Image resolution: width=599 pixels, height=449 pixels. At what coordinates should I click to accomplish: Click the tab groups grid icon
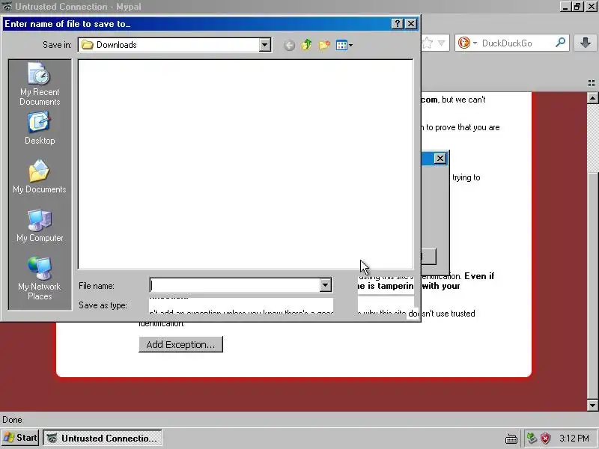click(x=592, y=83)
